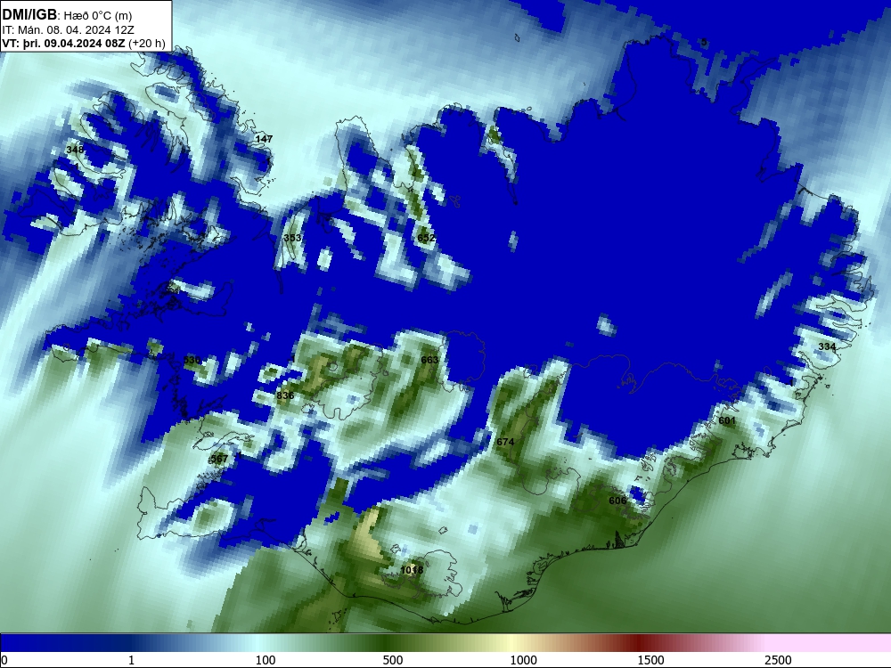Click the map value 606
891x668 pixels.
617,501
